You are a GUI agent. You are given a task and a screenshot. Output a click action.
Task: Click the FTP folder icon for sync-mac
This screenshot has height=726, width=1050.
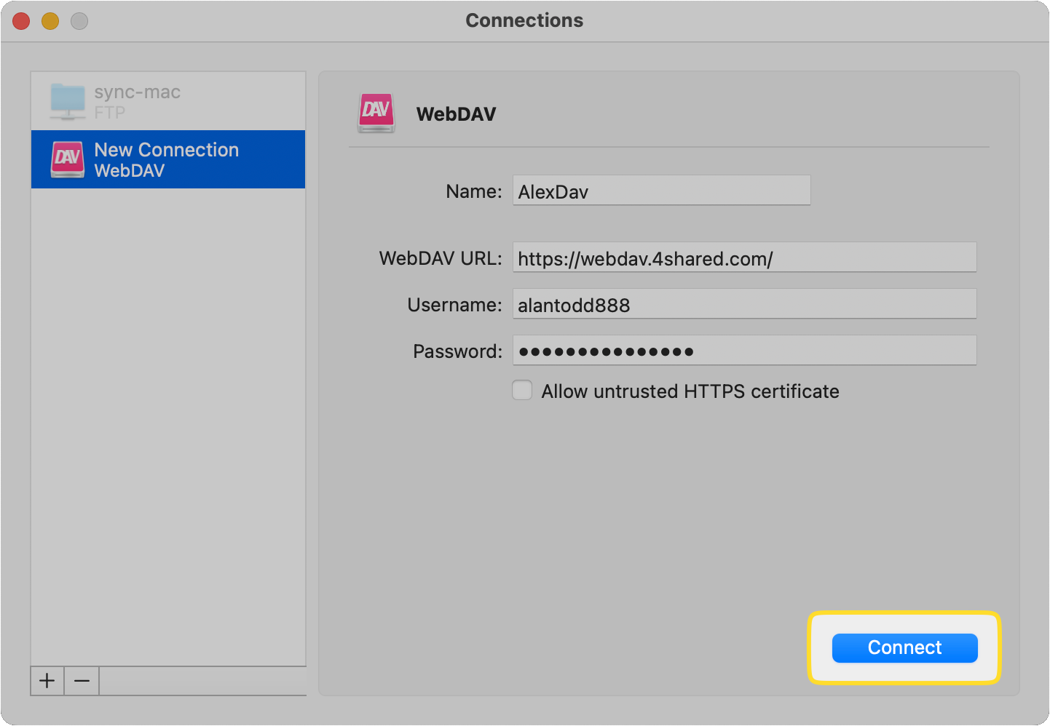67,100
